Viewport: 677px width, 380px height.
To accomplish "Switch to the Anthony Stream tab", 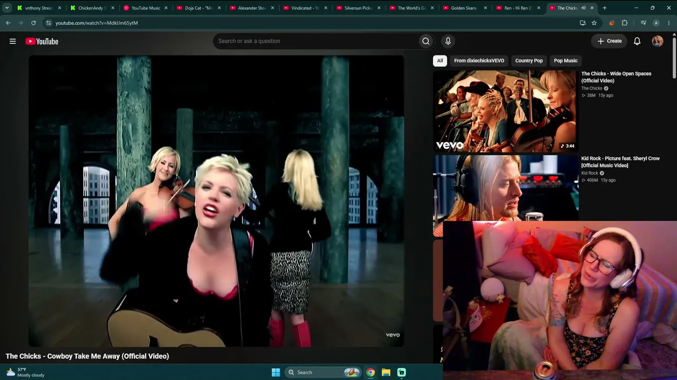I will tap(39, 8).
